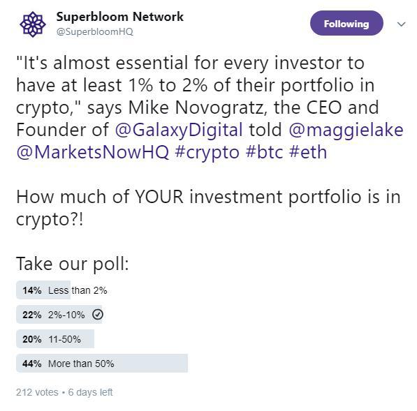Follow the #crypto hashtag
The width and height of the screenshot is (417, 411).
[207, 153]
